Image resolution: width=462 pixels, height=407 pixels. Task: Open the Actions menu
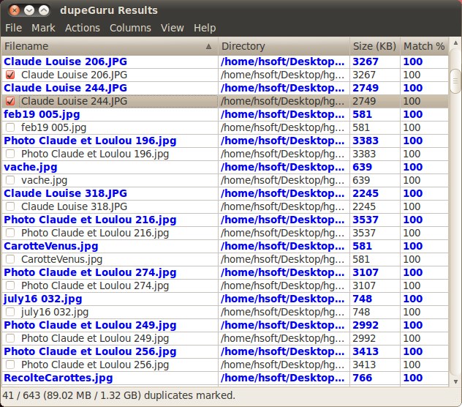coord(82,28)
